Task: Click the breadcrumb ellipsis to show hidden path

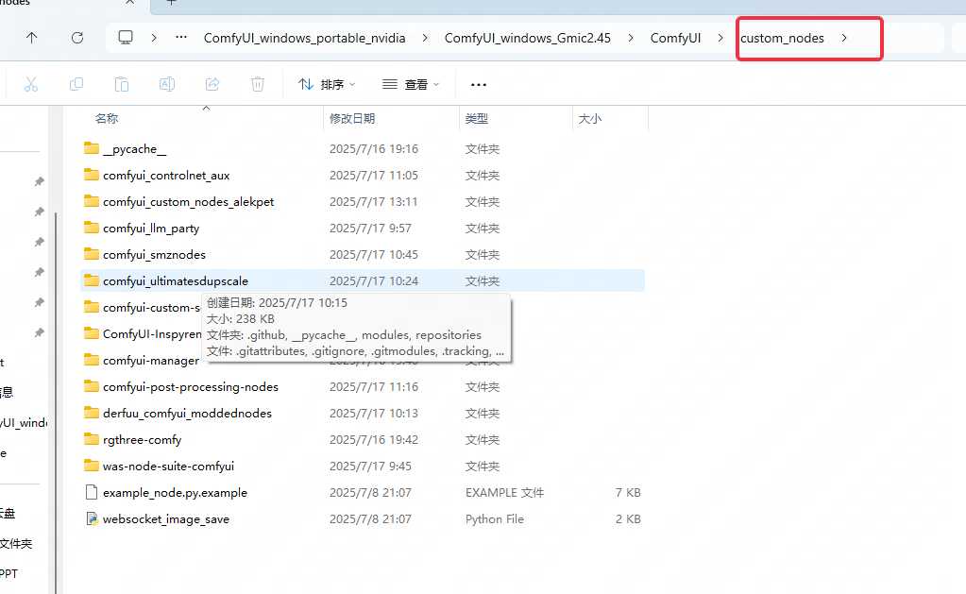Action: point(181,38)
